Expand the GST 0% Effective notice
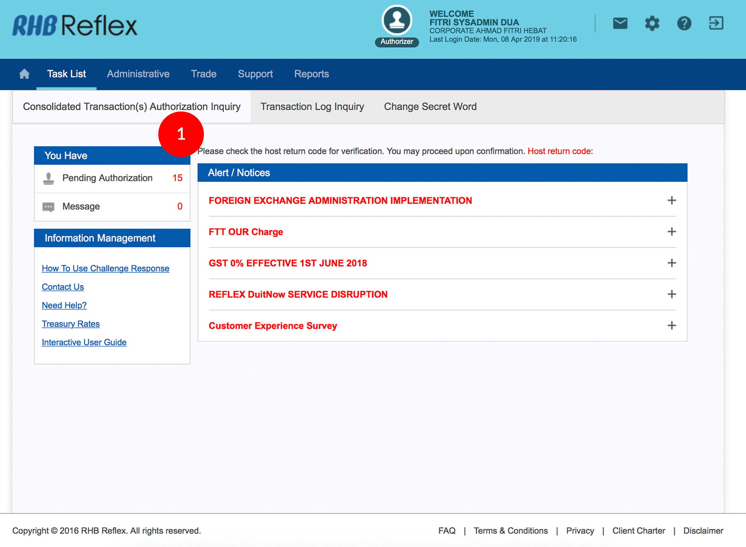Image resolution: width=746 pixels, height=547 pixels. coord(671,263)
